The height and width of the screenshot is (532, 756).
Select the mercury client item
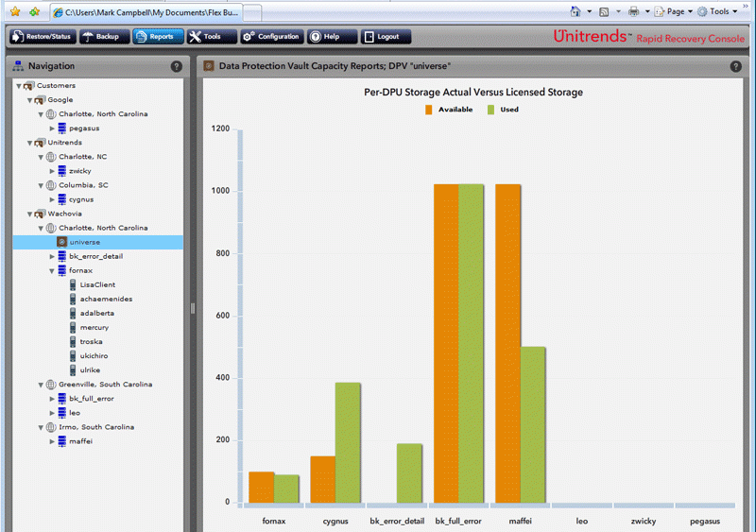coord(94,328)
